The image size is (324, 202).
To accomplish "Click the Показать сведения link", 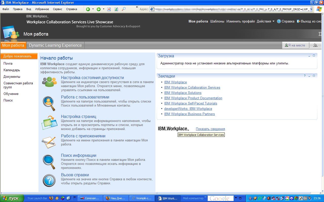I will [210, 129].
